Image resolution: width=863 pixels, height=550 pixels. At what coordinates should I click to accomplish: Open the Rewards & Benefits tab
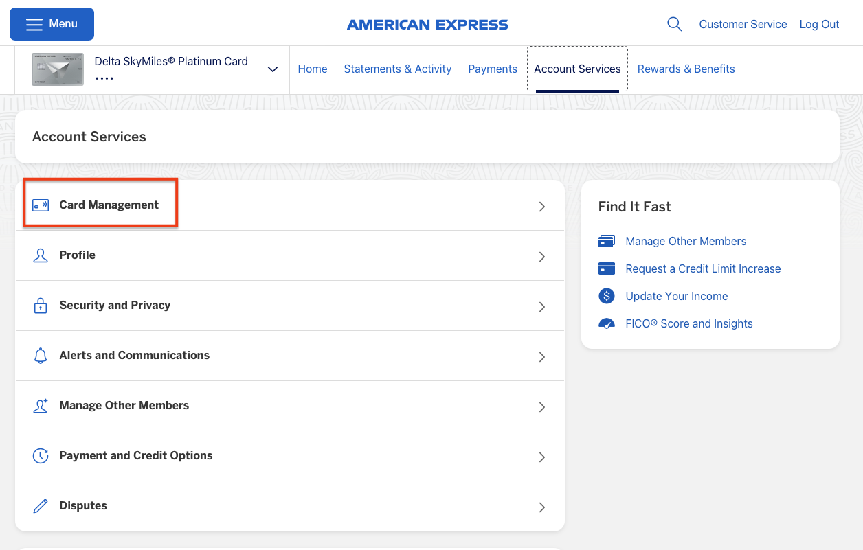pos(686,69)
